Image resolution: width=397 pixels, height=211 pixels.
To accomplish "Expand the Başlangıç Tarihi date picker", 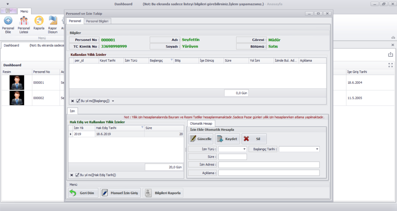I will pyautogui.click(x=317, y=149).
